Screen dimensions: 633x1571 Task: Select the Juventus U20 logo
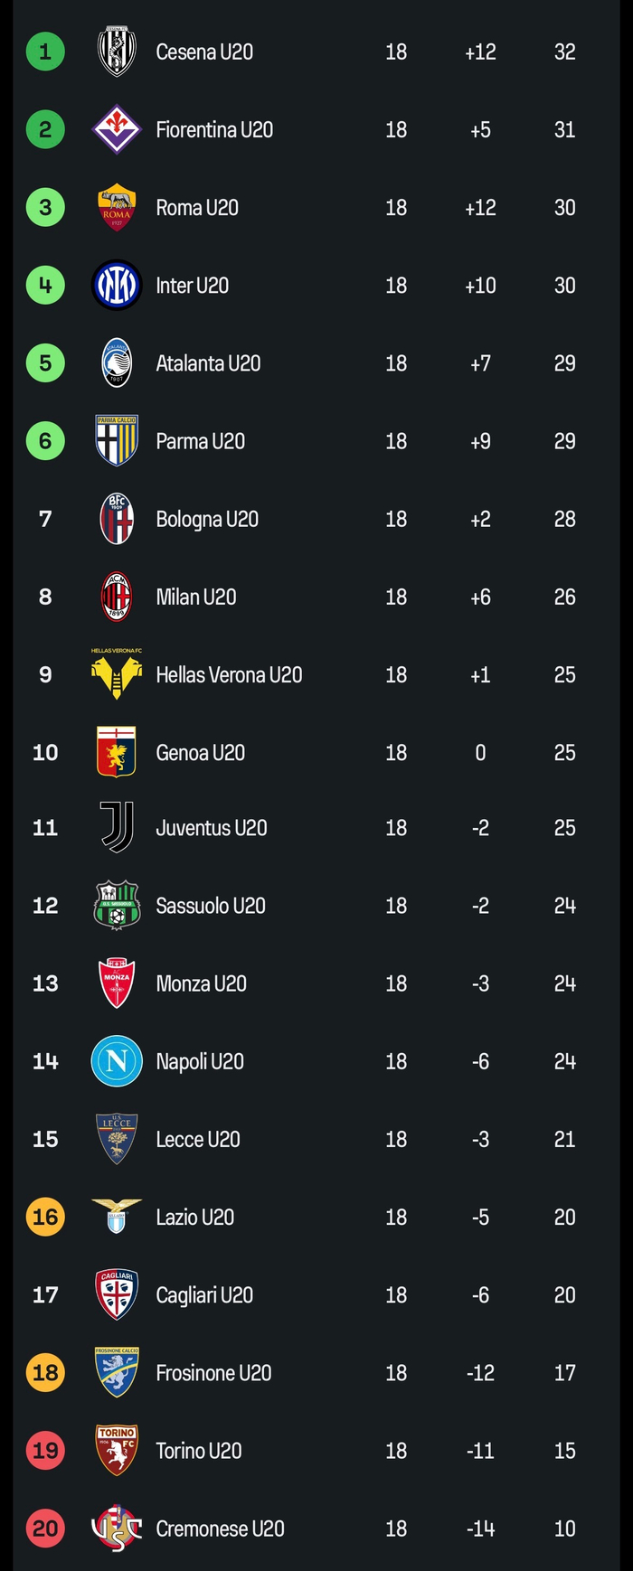117,827
